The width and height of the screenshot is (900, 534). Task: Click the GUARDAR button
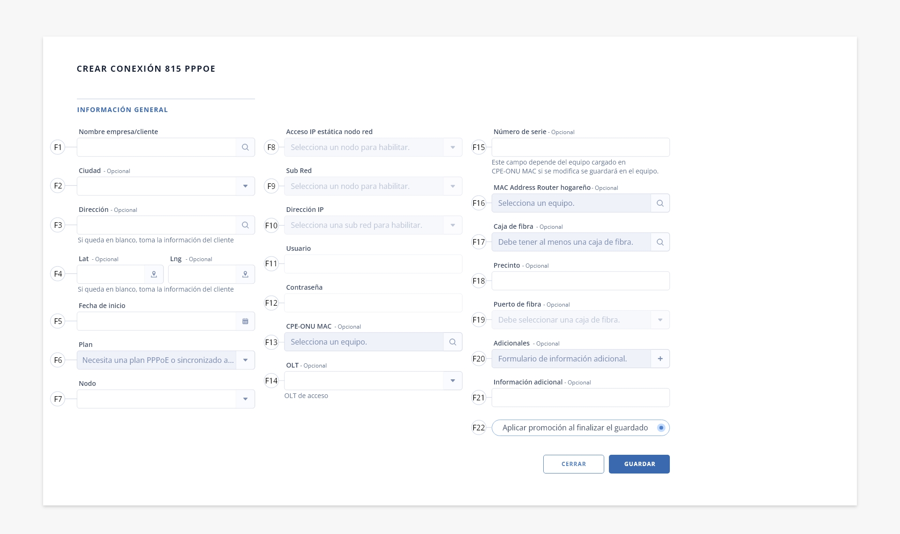(x=639, y=464)
